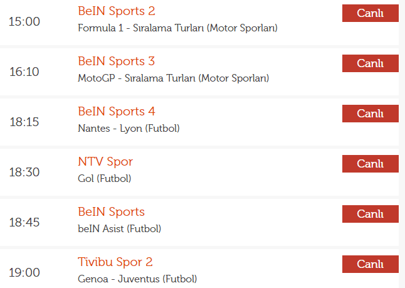Viewport: 405px width, 288px height.
Task: Open the NTV Spor channel link
Action: pos(105,162)
